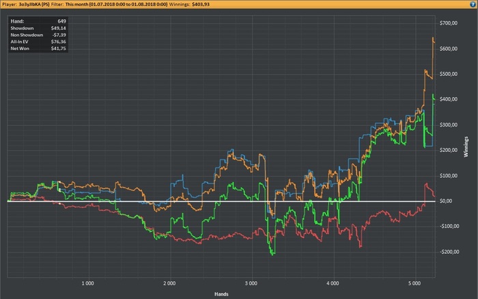478x299 pixels.
Task: Click the 1 000 hands axis label
Action: click(88, 283)
